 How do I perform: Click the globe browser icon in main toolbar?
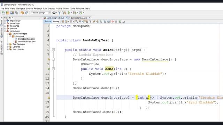tap(54, 13)
